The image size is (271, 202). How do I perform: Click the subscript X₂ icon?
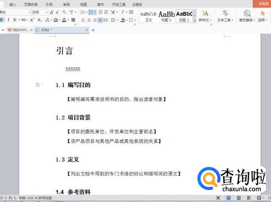tap(39, 20)
